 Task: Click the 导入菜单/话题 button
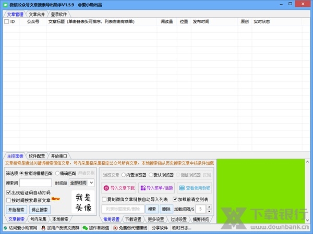click(156, 188)
